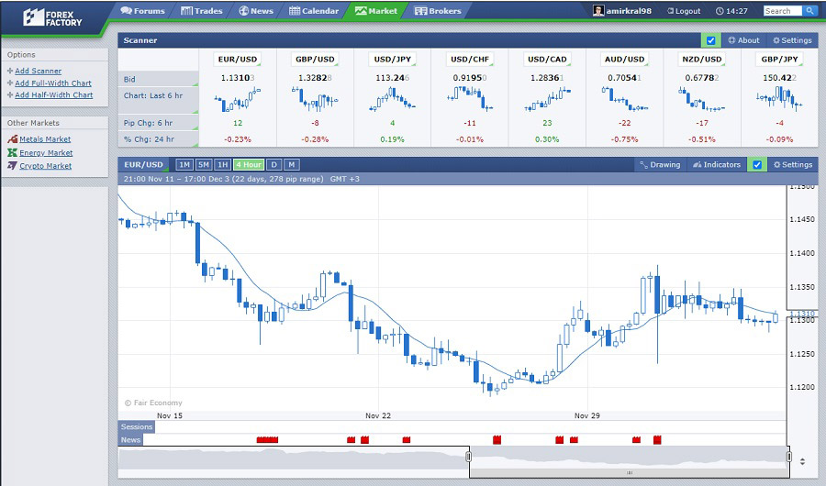
Task: Switch chart to Monthly (M) timeframe
Action: tap(292, 165)
